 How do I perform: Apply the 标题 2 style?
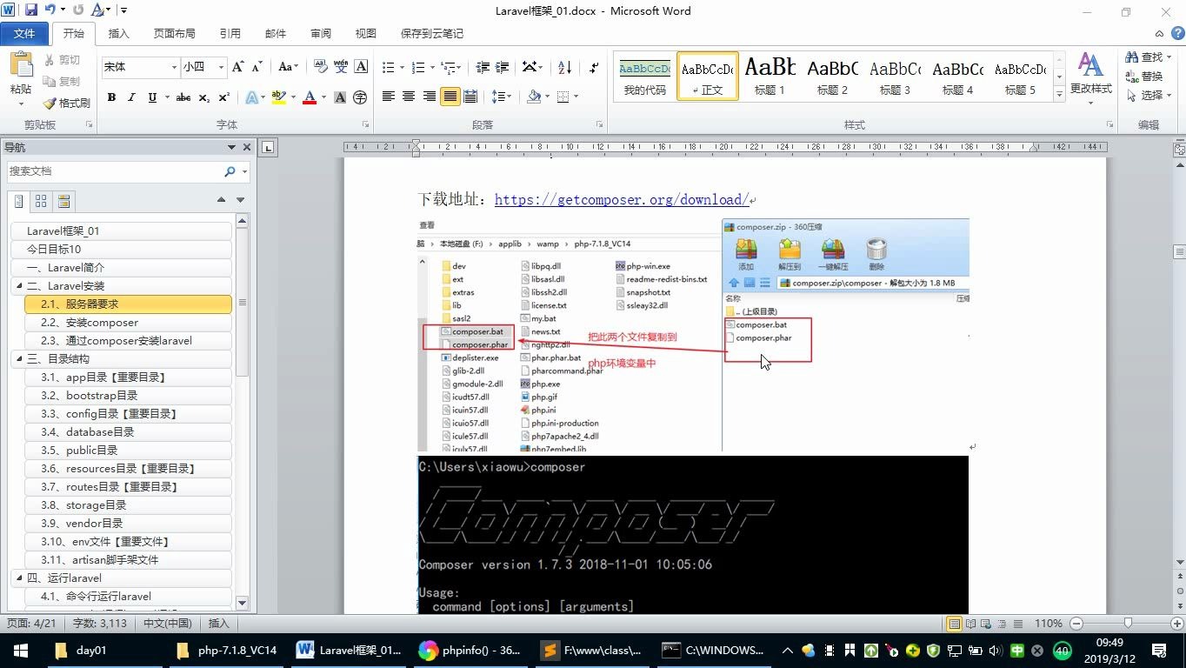(x=832, y=77)
